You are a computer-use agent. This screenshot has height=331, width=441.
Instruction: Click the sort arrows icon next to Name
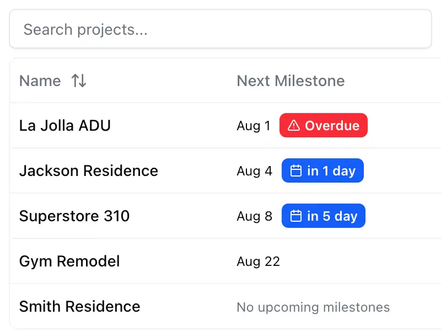coord(79,81)
